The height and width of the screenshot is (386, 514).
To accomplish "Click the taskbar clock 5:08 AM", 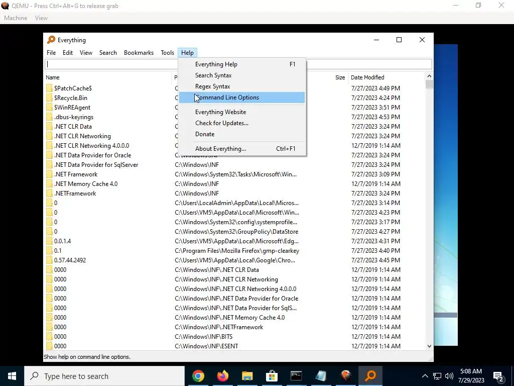I will click(471, 371).
